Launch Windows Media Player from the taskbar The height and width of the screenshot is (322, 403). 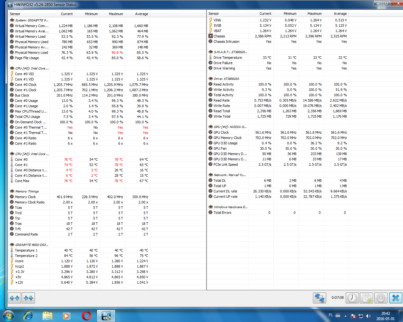tap(66, 316)
